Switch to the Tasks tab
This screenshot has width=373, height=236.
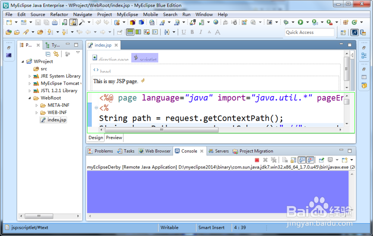[x=126, y=151]
